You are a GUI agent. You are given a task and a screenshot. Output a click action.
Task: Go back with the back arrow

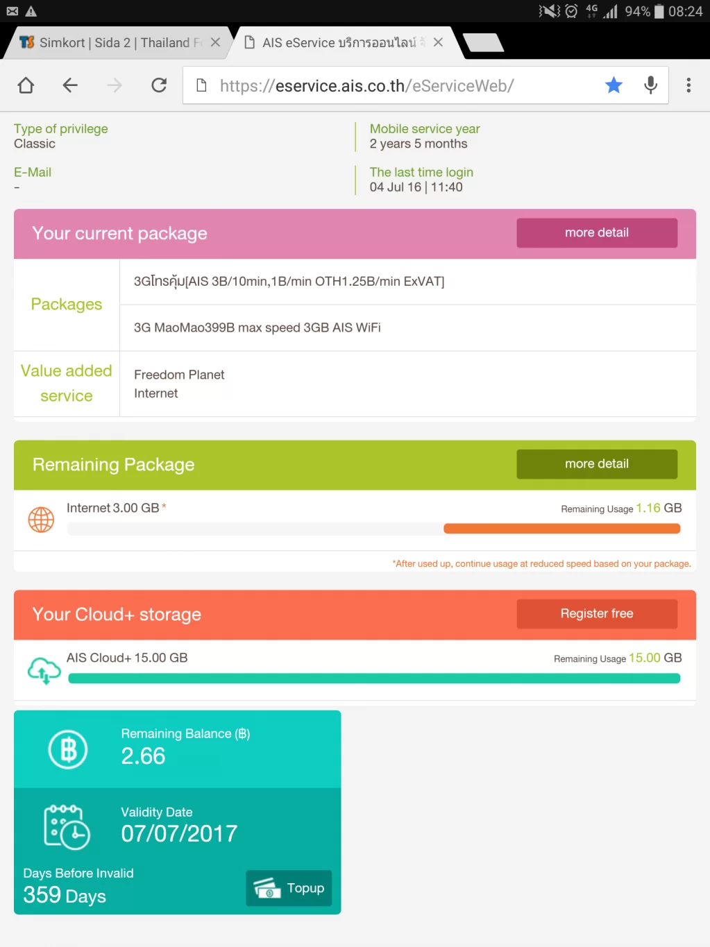[70, 85]
